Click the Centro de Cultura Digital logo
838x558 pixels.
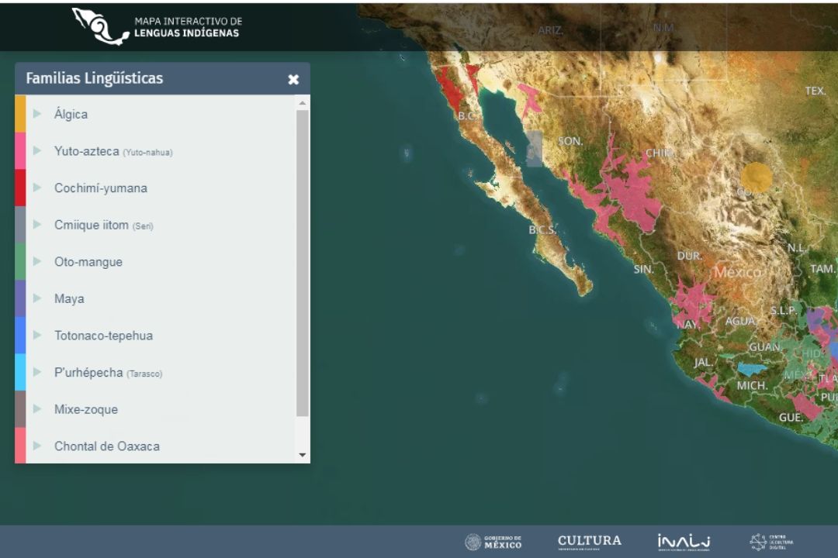tap(771, 542)
